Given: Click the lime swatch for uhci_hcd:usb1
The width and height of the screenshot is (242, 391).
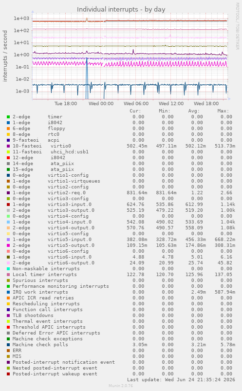Looking at the screenshot, I should tap(8, 152).
